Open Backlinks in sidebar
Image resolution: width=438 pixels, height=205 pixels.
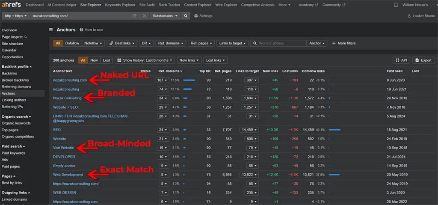coord(9,73)
